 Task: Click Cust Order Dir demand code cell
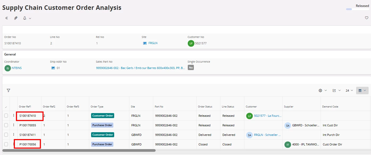(x=332, y=144)
